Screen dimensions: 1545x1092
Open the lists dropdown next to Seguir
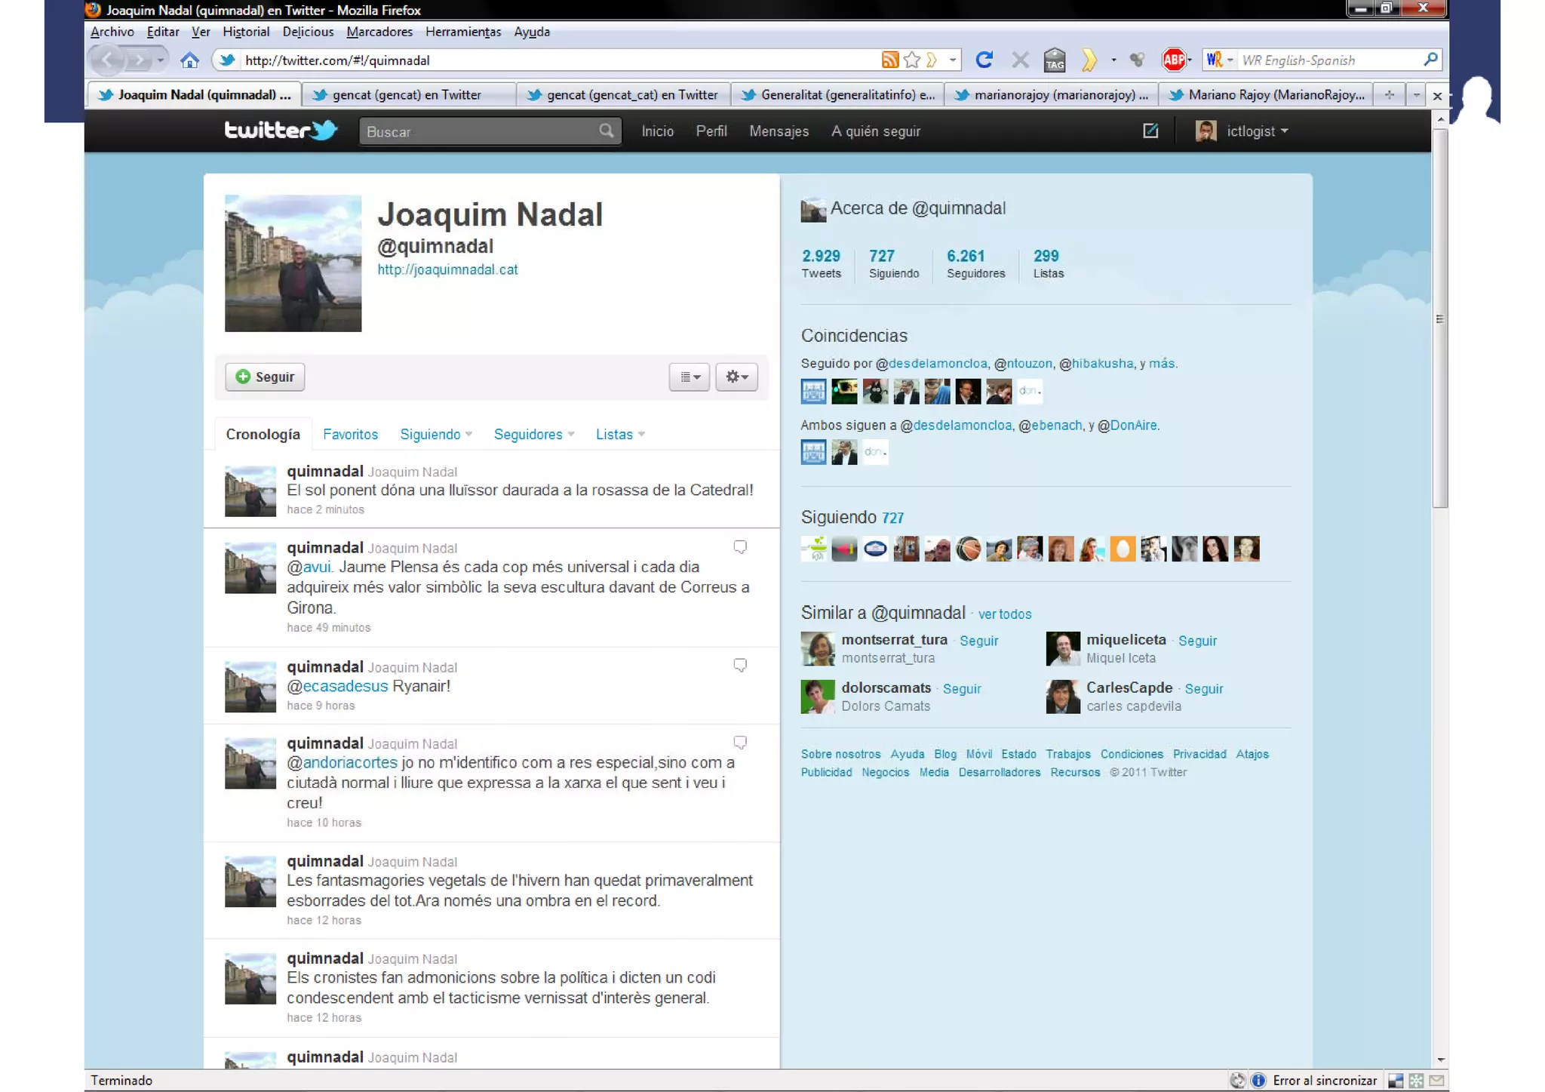[x=690, y=377]
